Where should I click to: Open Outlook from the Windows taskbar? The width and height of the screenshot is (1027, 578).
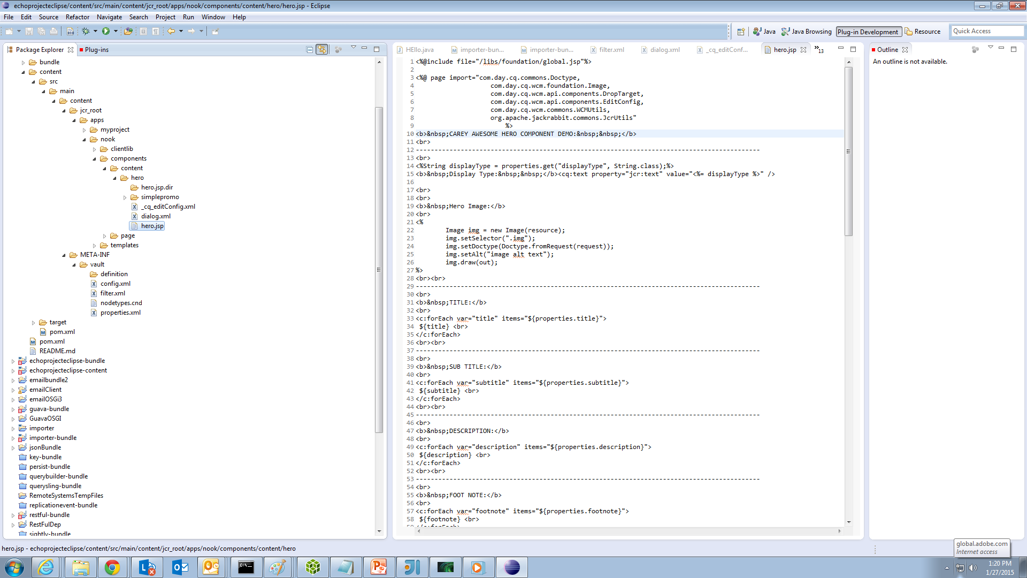(180, 567)
